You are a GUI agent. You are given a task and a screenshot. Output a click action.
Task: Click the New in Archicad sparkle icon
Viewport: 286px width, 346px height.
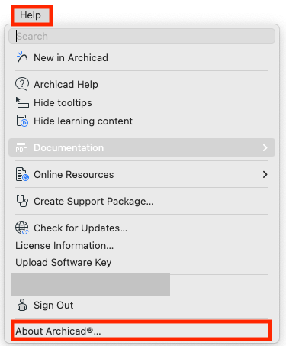tap(22, 57)
